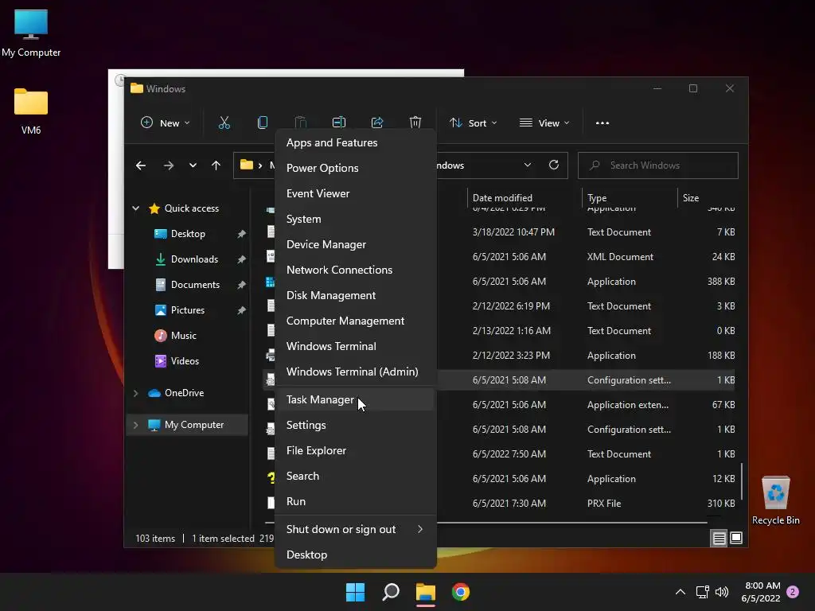Expand the My Computer tree node
The width and height of the screenshot is (815, 611).
pos(135,425)
